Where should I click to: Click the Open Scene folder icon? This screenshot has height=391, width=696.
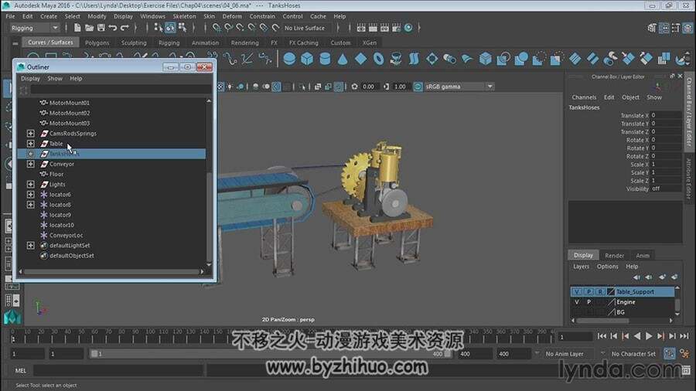coord(89,28)
